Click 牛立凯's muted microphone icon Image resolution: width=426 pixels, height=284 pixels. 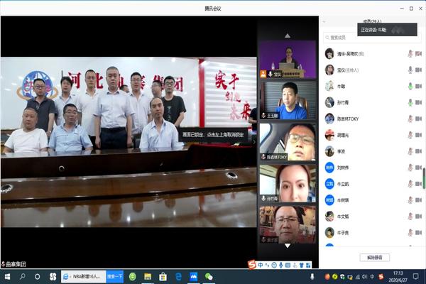click(410, 184)
